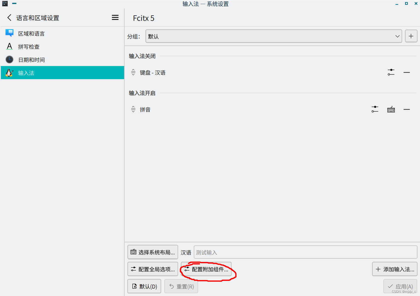
Task: Open 配置全局选项... dialog
Action: tap(153, 269)
